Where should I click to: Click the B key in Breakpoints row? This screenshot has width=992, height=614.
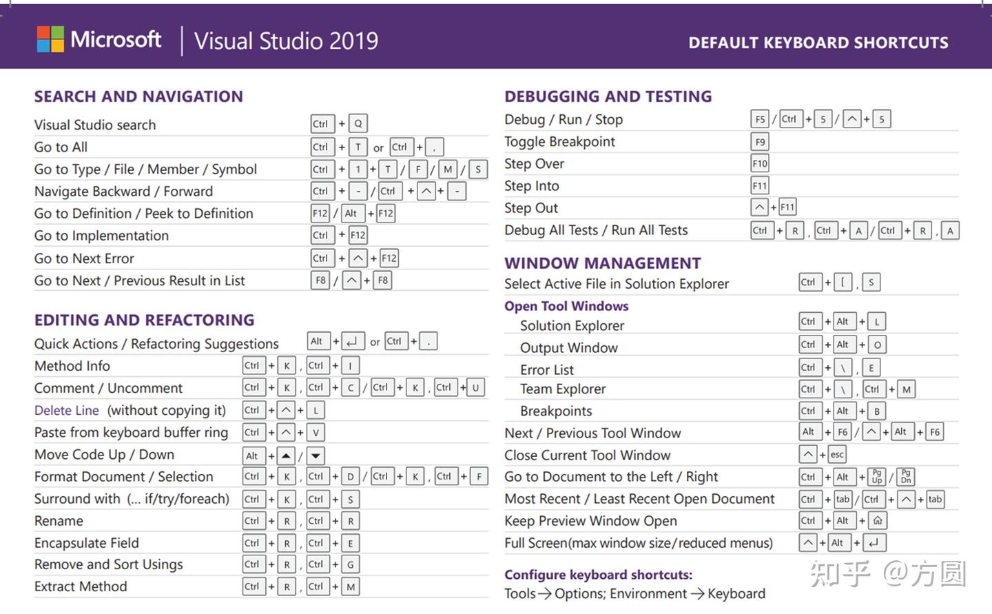tap(877, 411)
